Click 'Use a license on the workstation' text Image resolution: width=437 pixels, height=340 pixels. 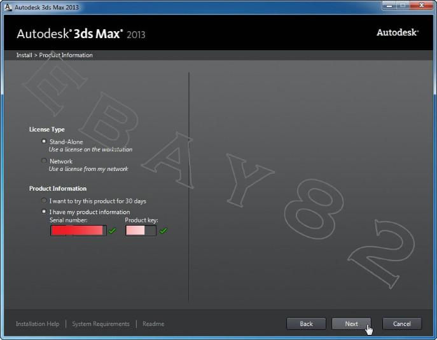tap(90, 149)
